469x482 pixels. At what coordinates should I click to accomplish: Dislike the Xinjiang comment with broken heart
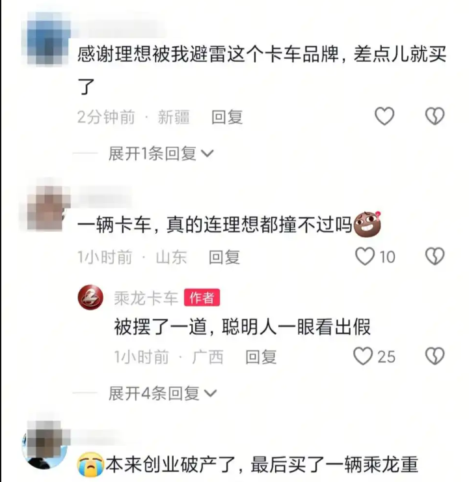[435, 116]
